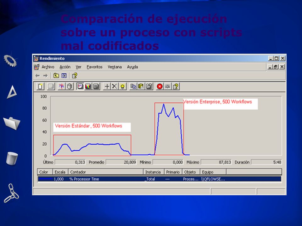The image size is (302, 226).
Task: Click the Equipo column header
Action: click(213, 172)
